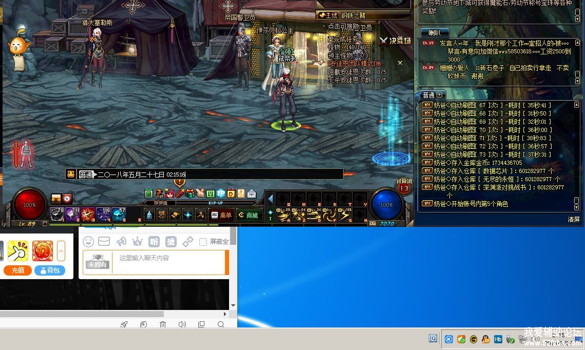The height and width of the screenshot is (350, 585).
Task: Click the QQ penguin tray icon
Action: coord(486,339)
